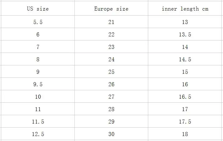
Task: Select the 'US size' header cell
Action: point(38,8)
